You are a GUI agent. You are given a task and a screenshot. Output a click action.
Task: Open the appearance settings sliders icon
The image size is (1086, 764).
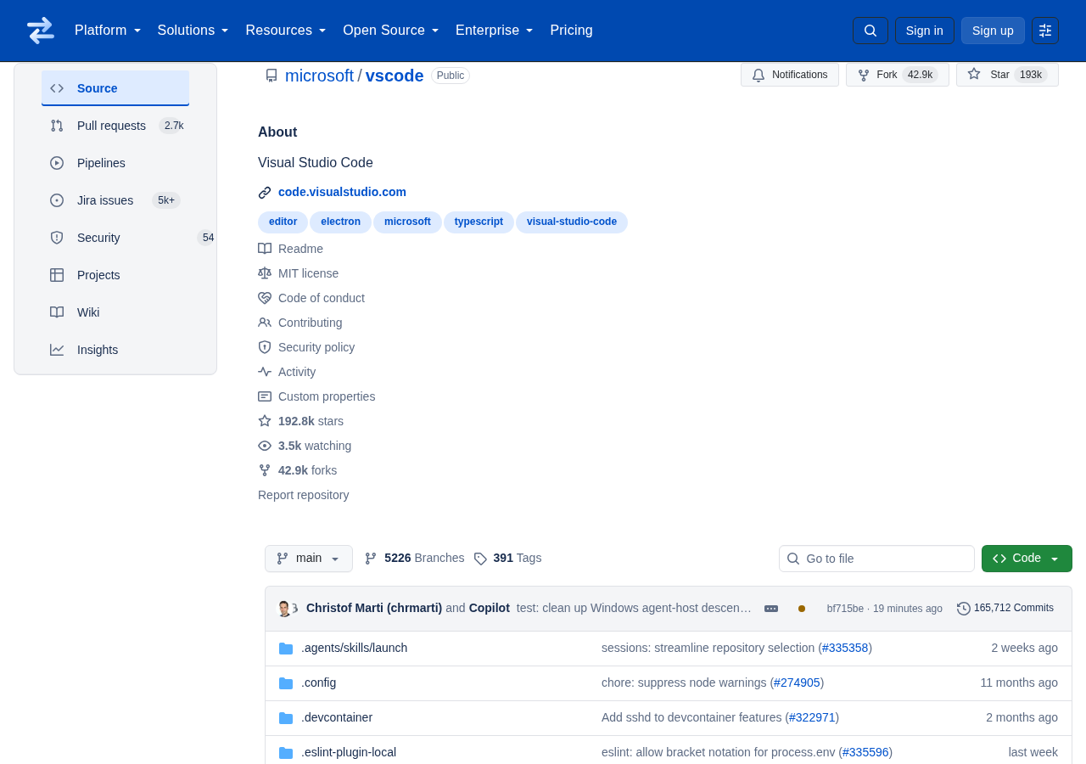tap(1045, 31)
